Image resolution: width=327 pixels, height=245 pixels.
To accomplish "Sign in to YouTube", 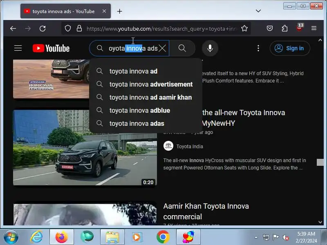I will [x=290, y=48].
